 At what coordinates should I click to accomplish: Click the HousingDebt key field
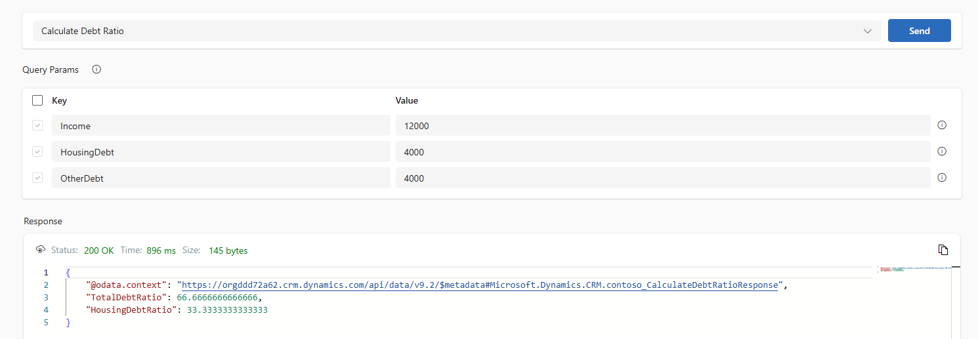[x=221, y=151]
